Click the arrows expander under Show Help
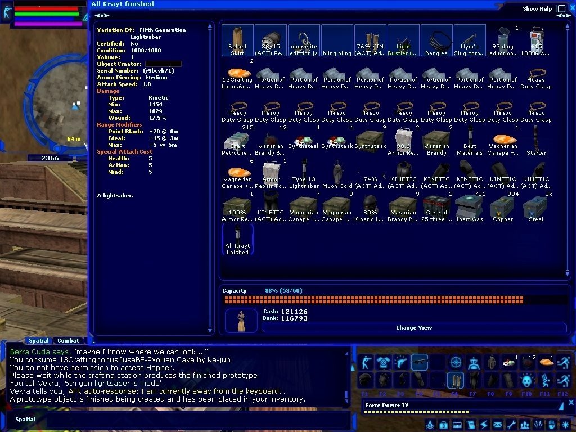576x432 pixels. (564, 16)
